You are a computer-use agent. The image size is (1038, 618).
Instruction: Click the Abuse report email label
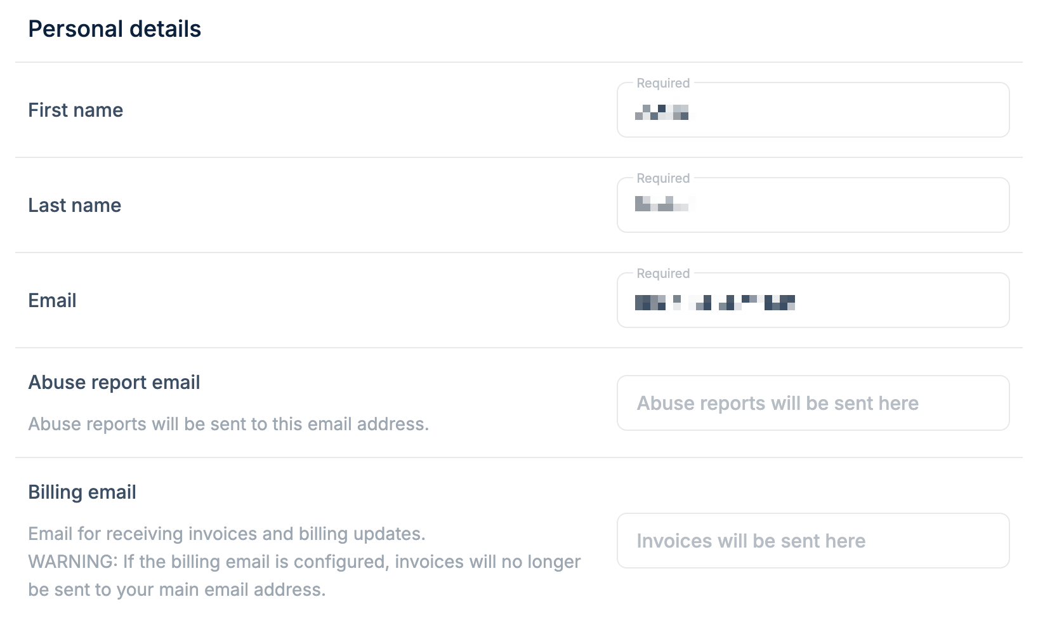click(114, 381)
